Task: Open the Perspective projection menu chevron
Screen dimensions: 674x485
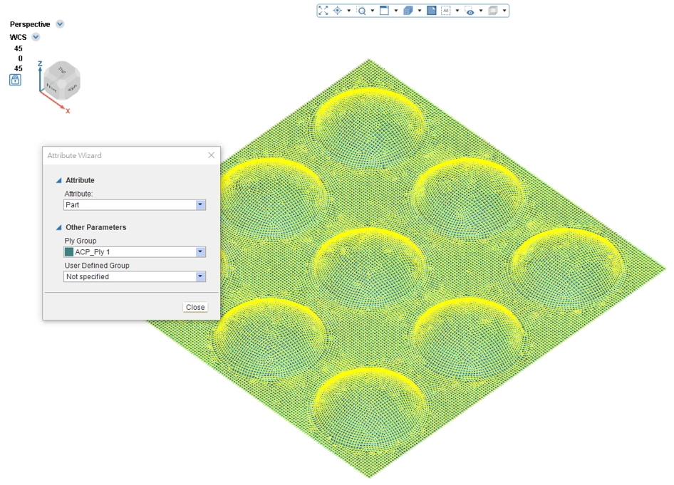Action: [60, 24]
